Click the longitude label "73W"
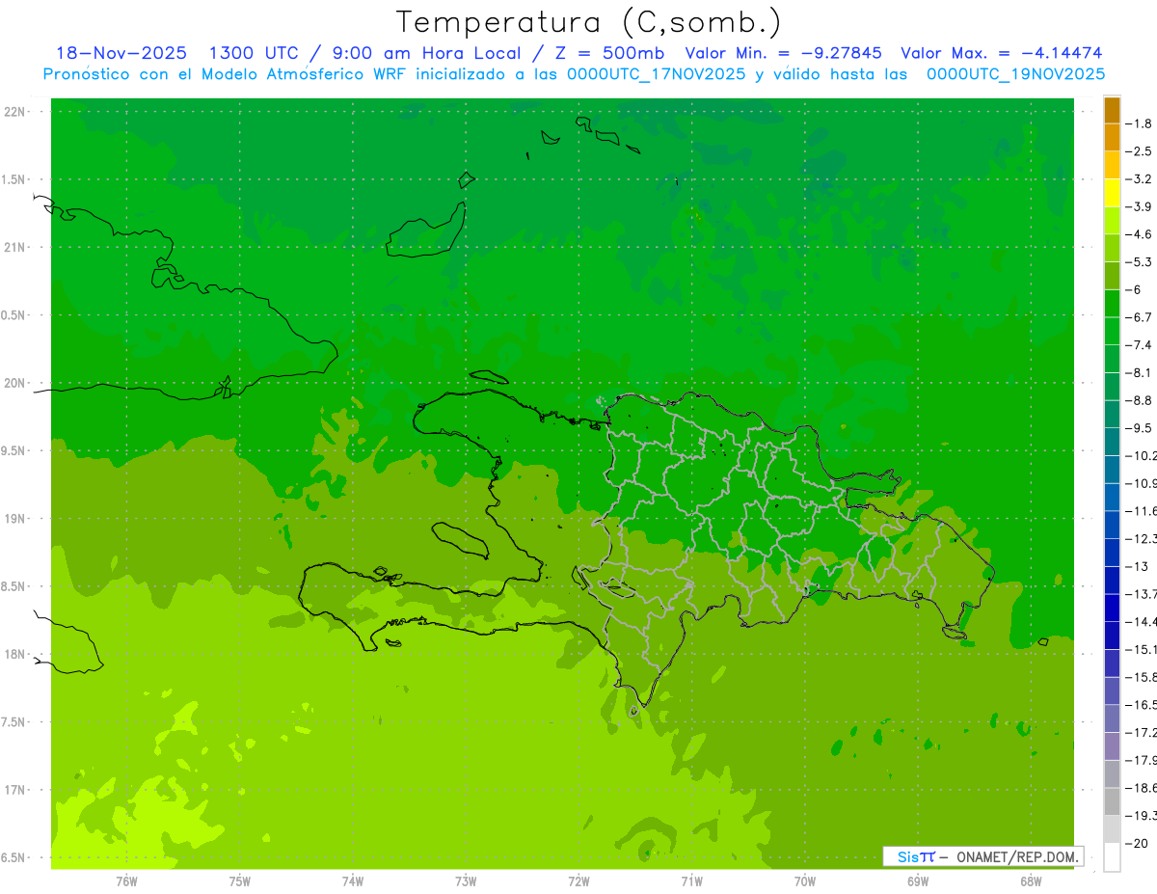1157x894 pixels. (466, 881)
